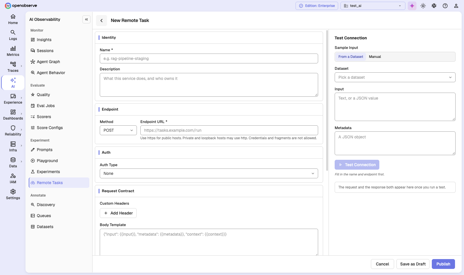The width and height of the screenshot is (464, 275).
Task: Expand the Experience submenu chevron
Action: tap(21, 98)
